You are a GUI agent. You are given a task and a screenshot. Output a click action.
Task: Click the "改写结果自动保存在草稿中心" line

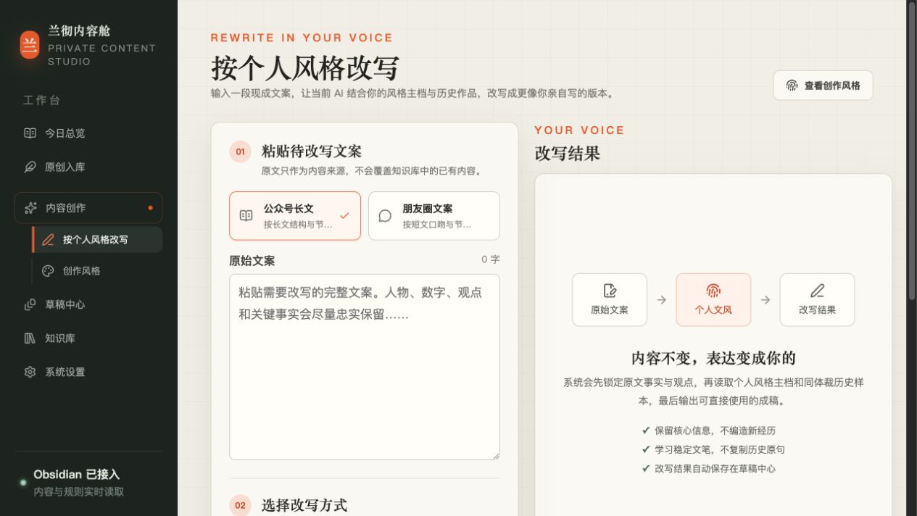[715, 469]
